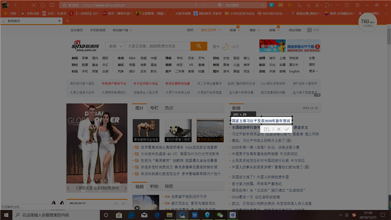391x220 pixels.
Task: Show hidden system tray icons
Action: [x=341, y=215]
